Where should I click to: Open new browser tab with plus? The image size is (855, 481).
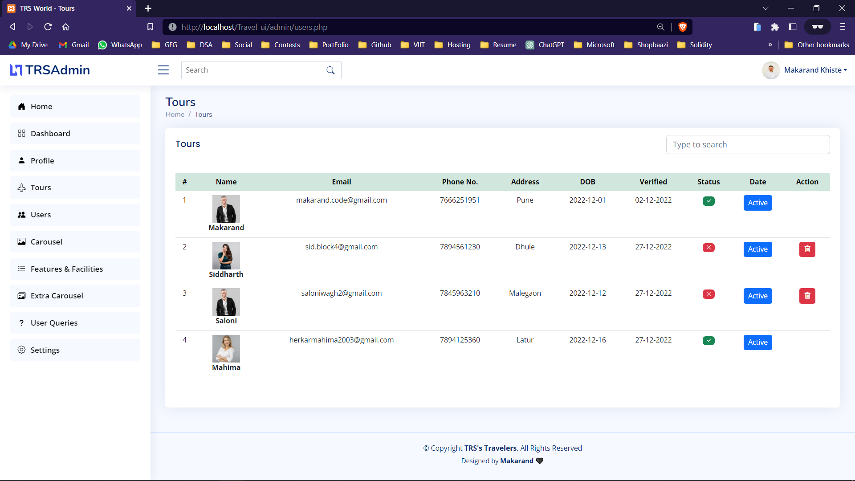(x=148, y=8)
